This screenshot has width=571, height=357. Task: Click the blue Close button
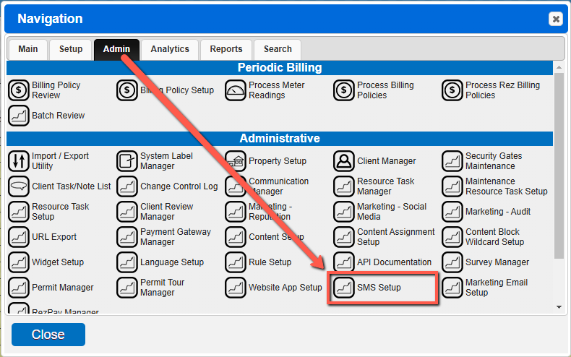click(48, 335)
